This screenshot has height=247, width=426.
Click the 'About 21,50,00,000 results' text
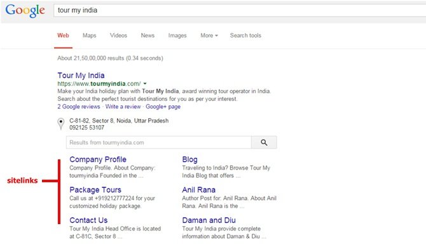point(110,58)
